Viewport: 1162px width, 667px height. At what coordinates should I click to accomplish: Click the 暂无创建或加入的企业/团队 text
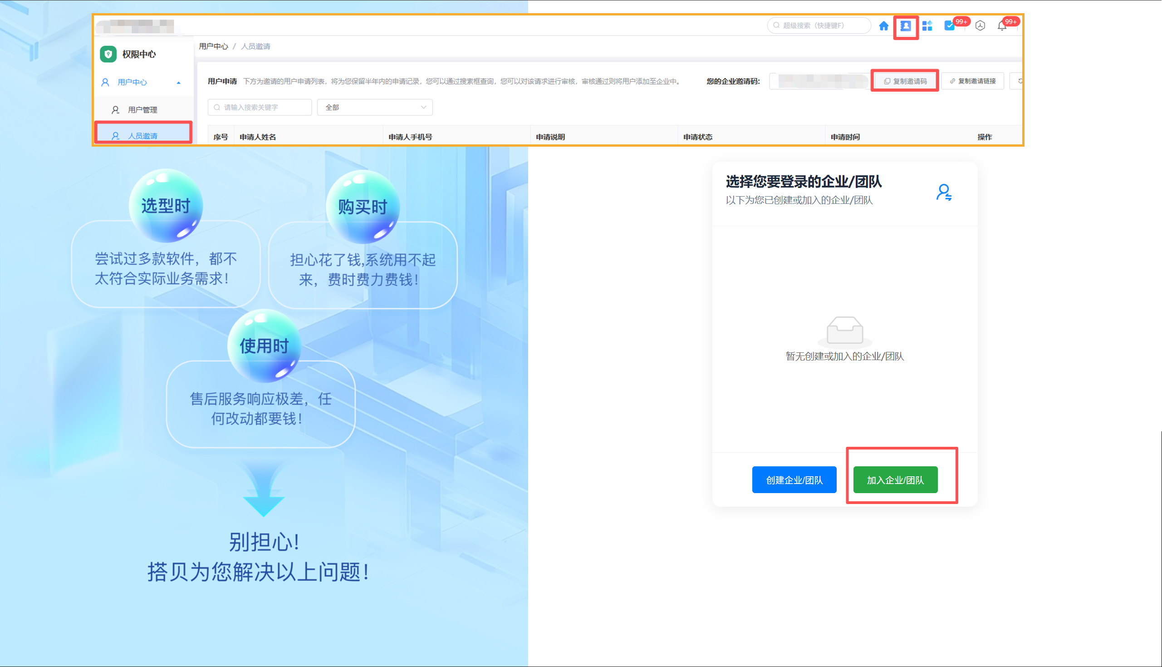tap(845, 356)
